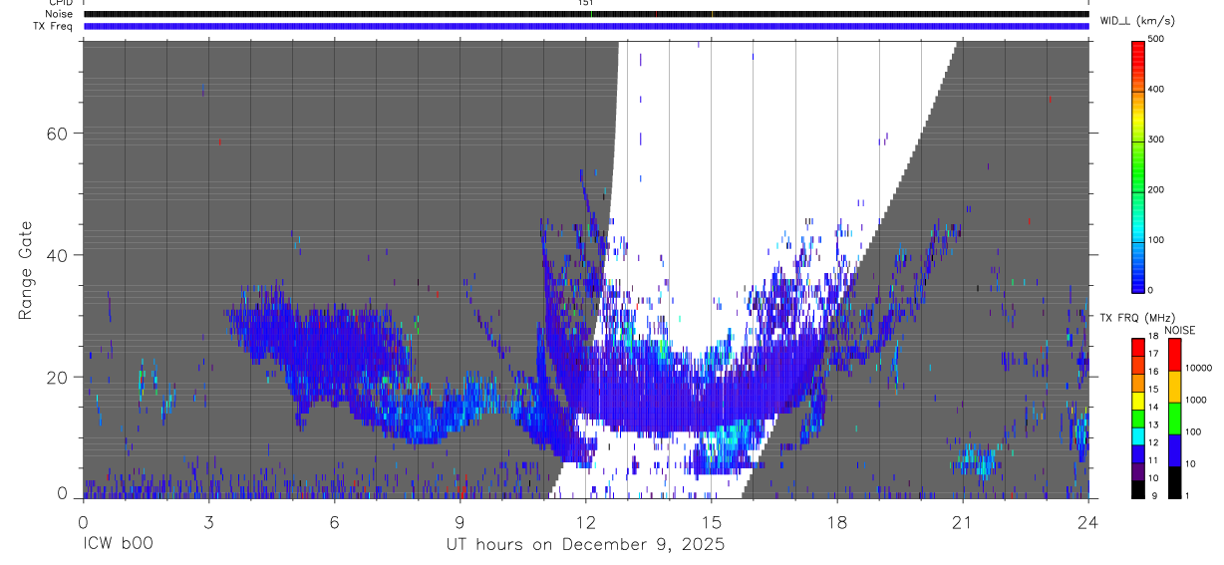Click the TX FRQ (MHz) legend title
The height and width of the screenshot is (565, 1224).
(1135, 318)
